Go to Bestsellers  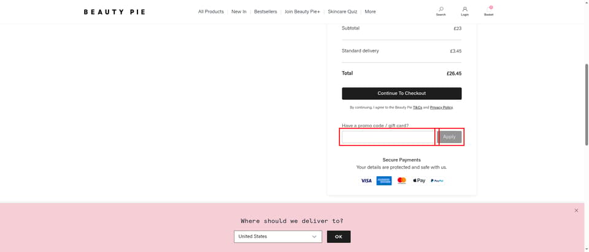266,12
